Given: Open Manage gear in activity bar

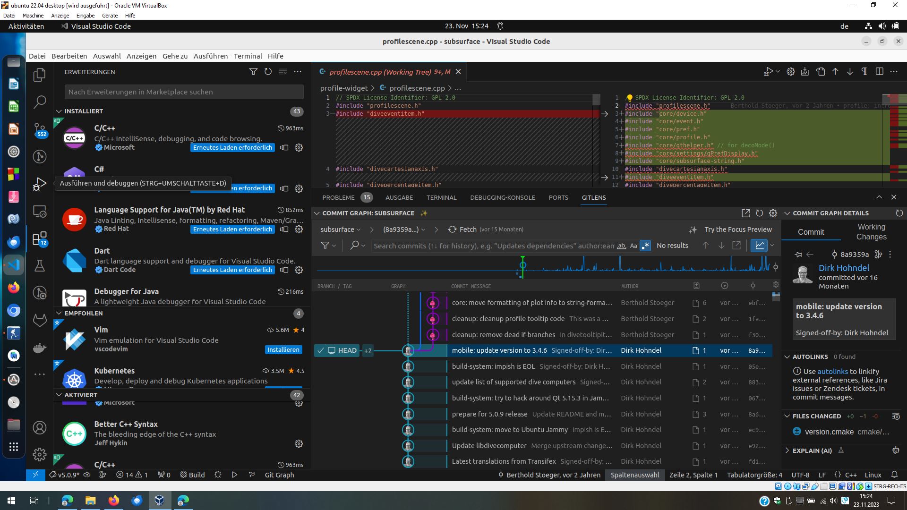Looking at the screenshot, I should [40, 454].
